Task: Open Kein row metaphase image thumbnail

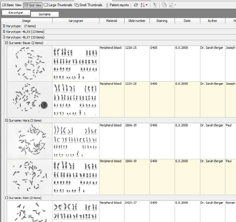Action: pos(30,211)
